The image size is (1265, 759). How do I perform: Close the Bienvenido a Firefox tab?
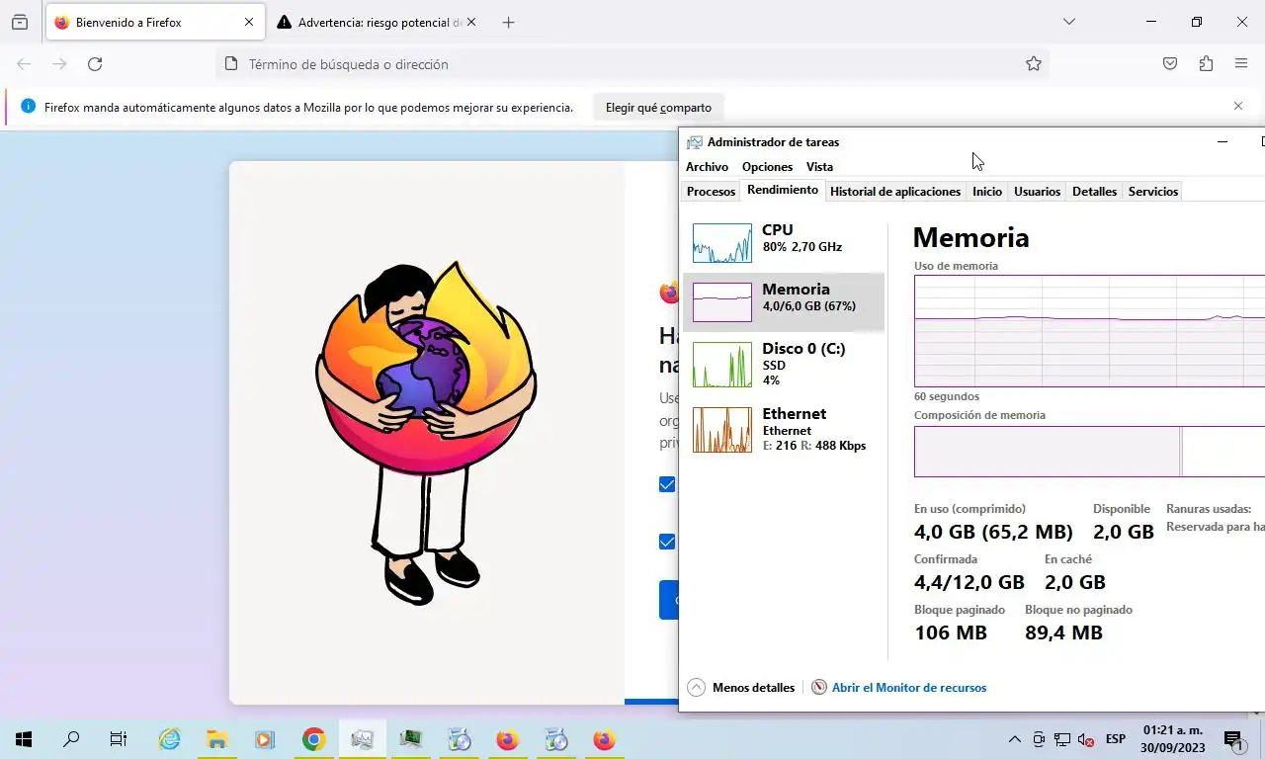[249, 22]
